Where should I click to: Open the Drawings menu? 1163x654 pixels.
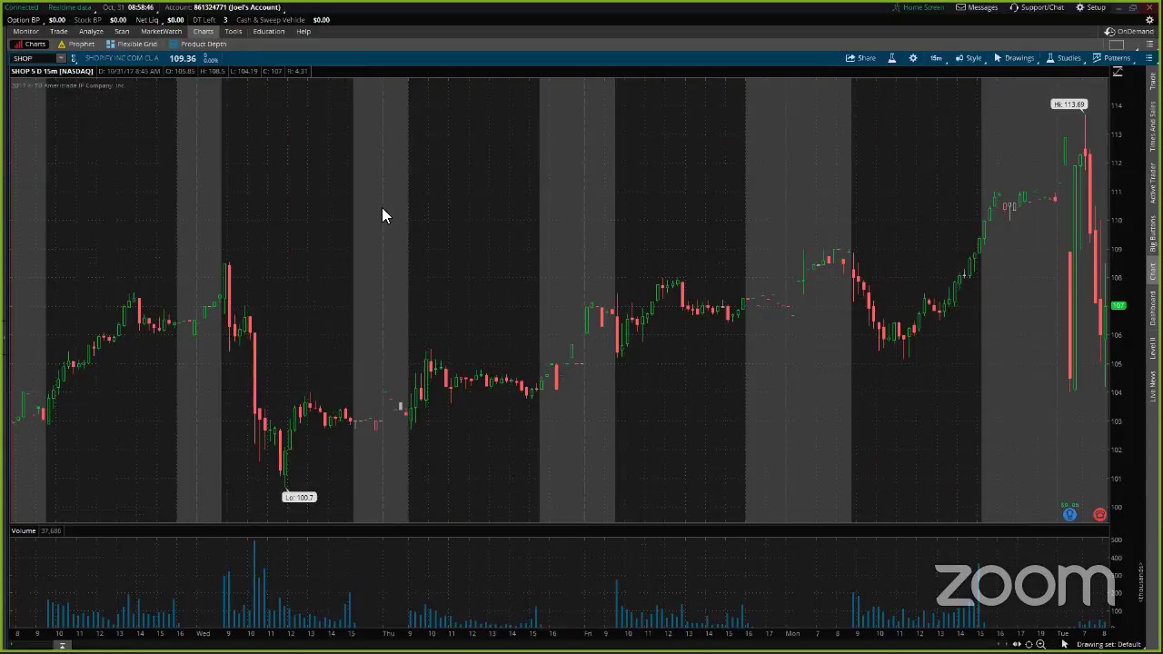1014,58
